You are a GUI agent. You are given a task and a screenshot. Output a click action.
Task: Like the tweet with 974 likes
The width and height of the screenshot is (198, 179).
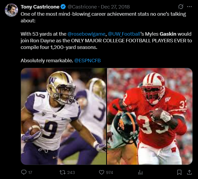pyautogui.click(x=101, y=172)
